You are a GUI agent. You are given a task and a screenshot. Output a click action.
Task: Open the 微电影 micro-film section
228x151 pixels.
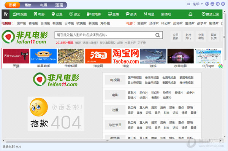tap(94, 14)
